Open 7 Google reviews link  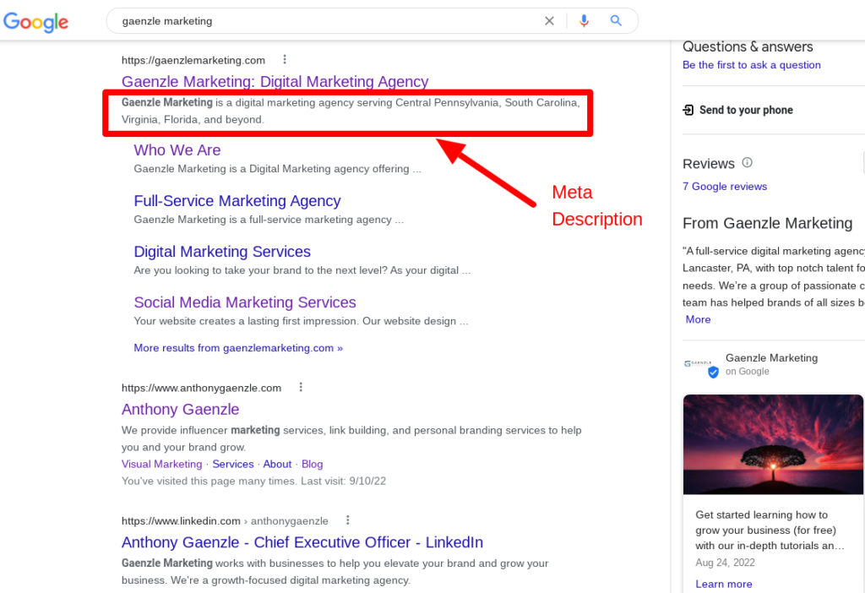724,187
